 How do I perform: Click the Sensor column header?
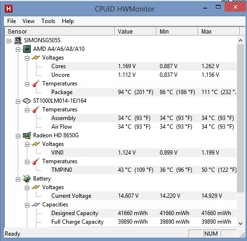point(59,31)
